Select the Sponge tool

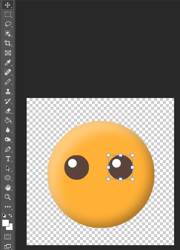pyautogui.click(x=7, y=139)
